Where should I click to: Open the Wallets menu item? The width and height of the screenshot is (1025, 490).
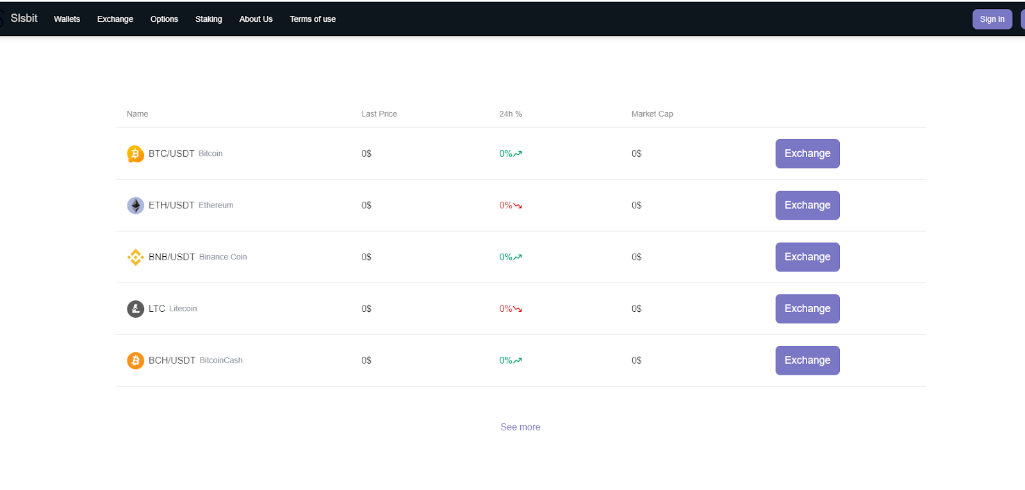pos(67,19)
